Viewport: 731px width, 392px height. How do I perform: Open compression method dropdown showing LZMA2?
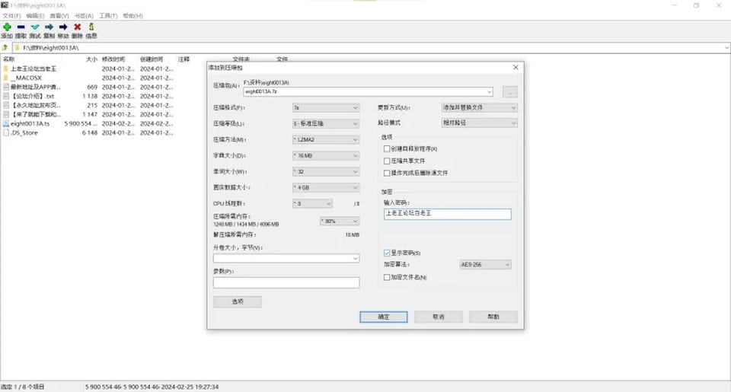[326, 140]
